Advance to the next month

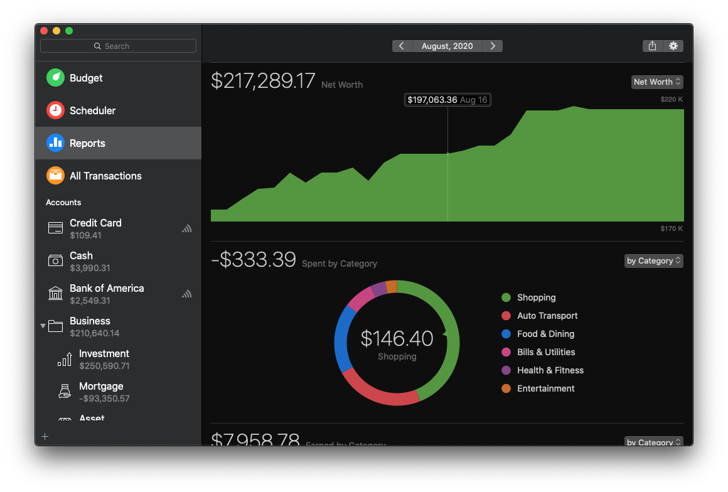coord(493,46)
